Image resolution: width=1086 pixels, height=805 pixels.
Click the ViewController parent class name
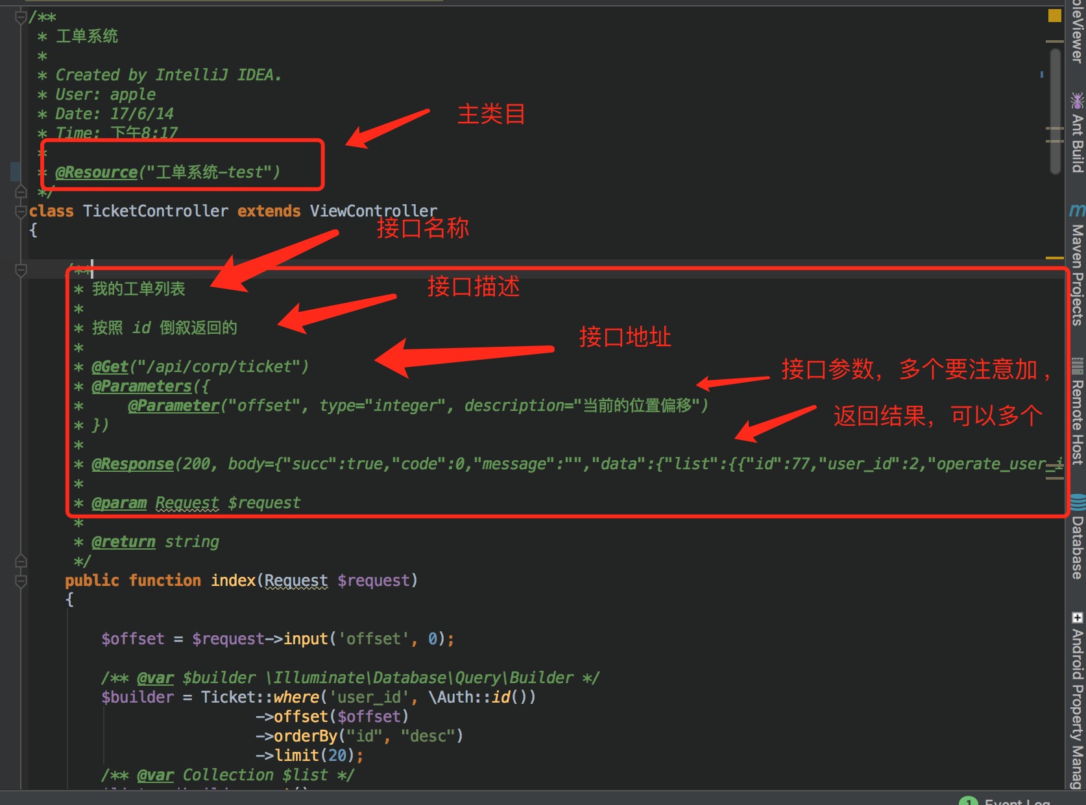pos(374,211)
